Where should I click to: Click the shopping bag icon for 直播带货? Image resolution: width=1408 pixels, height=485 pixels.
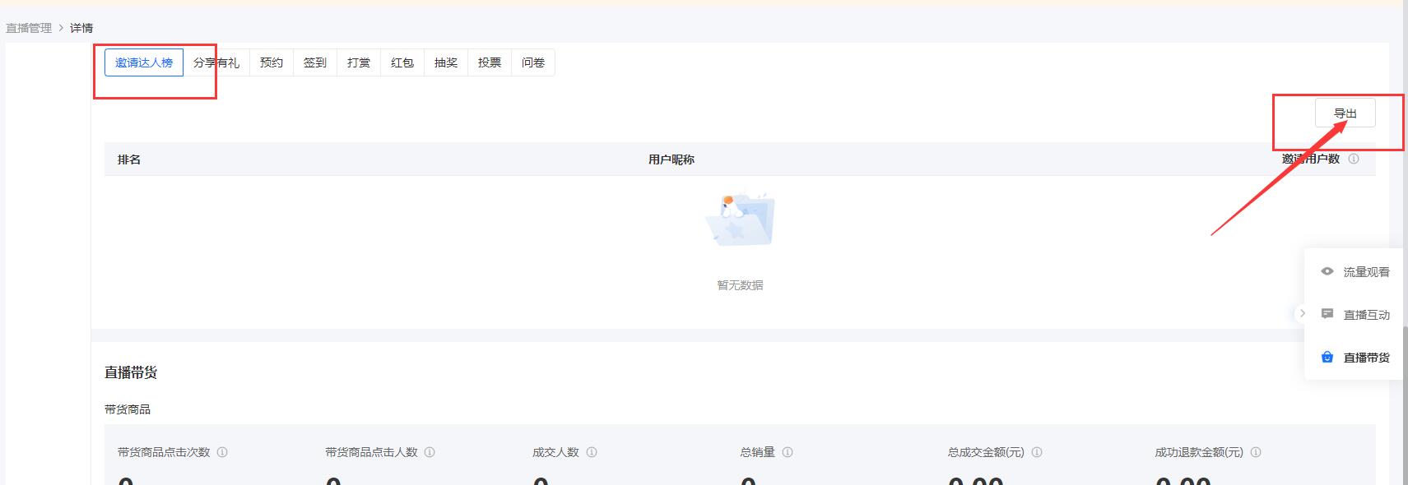(x=1327, y=357)
